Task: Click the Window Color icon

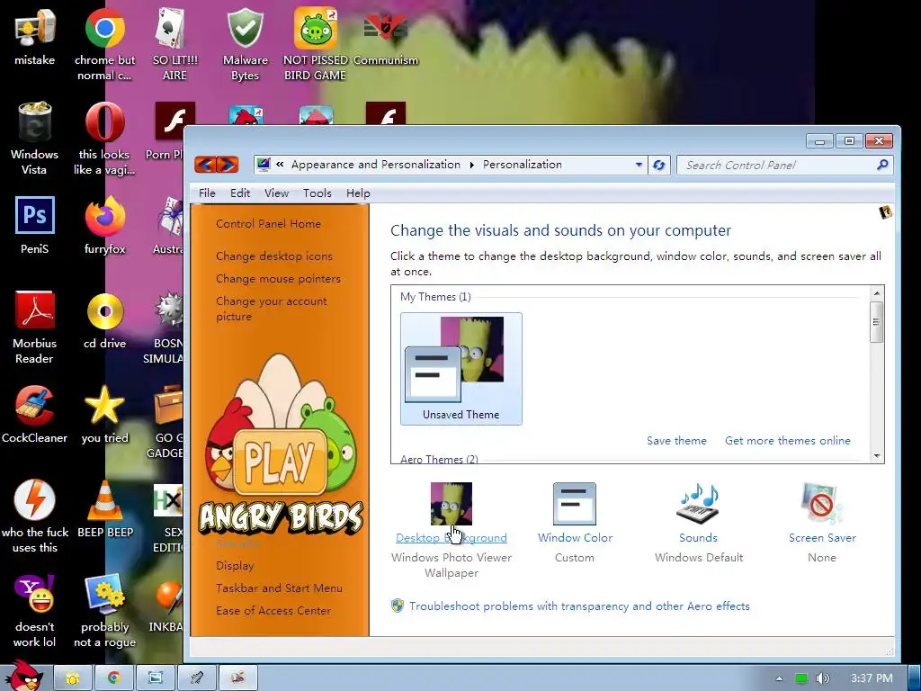Action: tap(575, 504)
